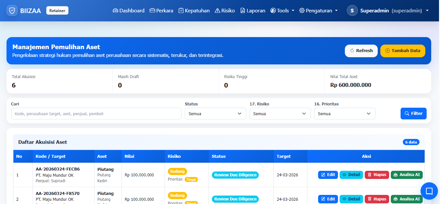Viewport: 440px width, 204px height.
Task: Click the Cari search input field
Action: click(x=96, y=114)
